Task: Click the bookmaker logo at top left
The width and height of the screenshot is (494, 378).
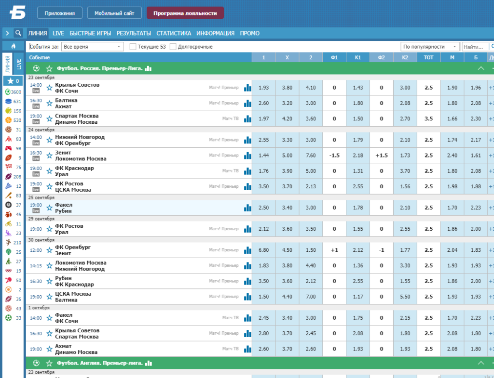Action: pyautogui.click(x=17, y=13)
